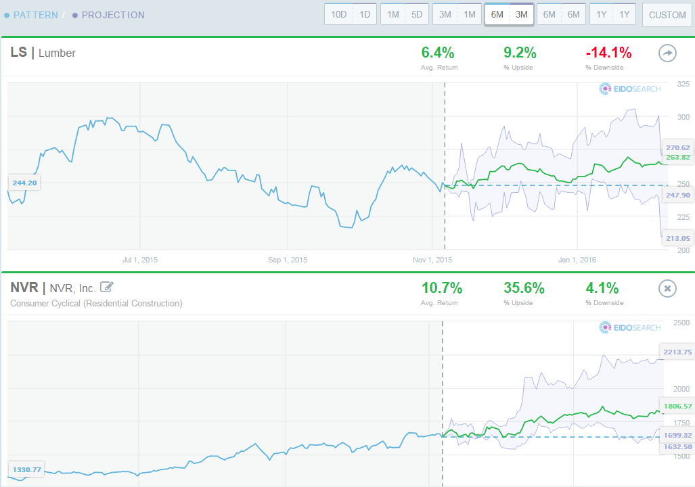Select the 10D pattern timeframe
The image size is (695, 487).
tap(339, 15)
